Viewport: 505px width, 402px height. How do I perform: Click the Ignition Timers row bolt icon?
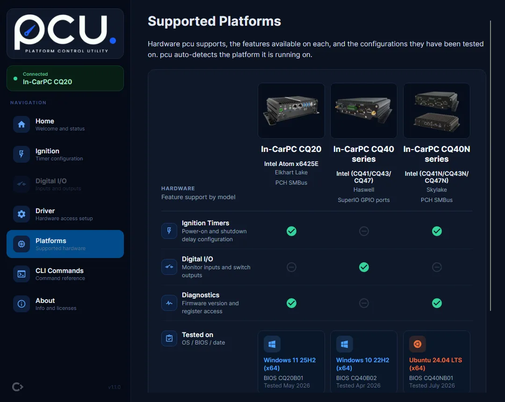pos(169,231)
